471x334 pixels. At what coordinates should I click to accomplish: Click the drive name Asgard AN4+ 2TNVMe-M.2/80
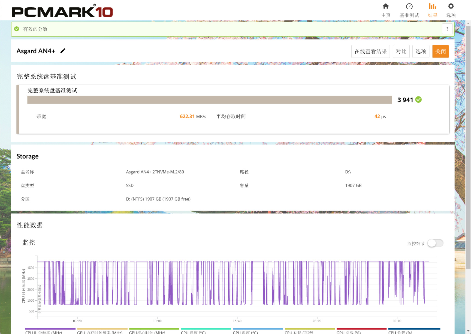(155, 172)
